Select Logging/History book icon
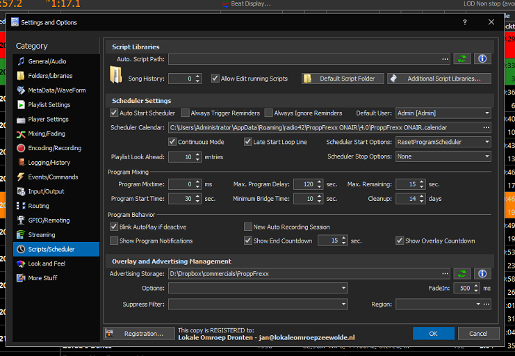This screenshot has width=515, height=356. 21,163
